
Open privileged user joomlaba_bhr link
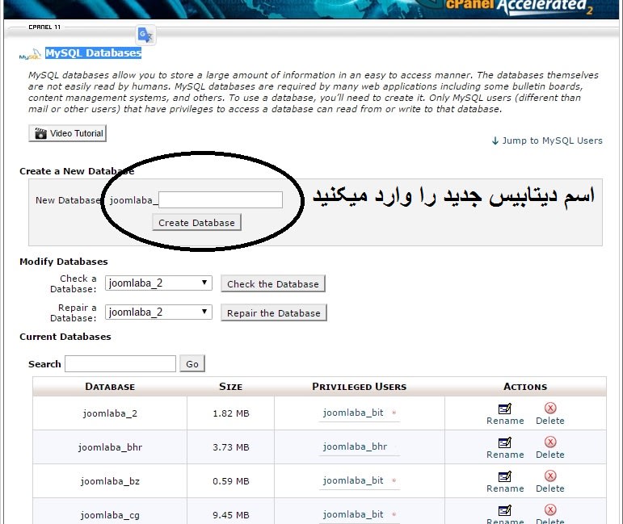(355, 446)
